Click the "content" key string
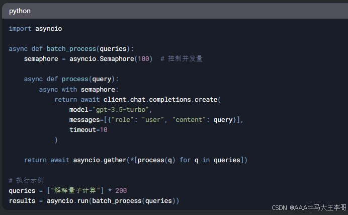The height and width of the screenshot is (215, 348). (189, 120)
